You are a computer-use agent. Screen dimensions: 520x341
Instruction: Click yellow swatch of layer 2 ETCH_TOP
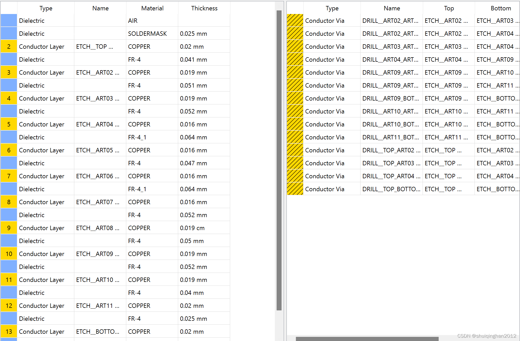9,46
